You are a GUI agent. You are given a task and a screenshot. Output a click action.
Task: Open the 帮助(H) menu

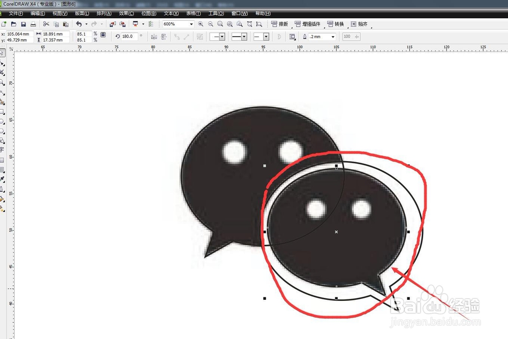pos(263,13)
